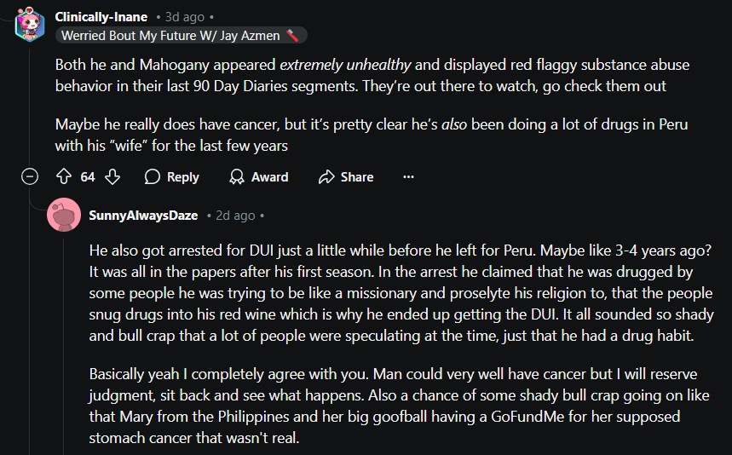Reply to Clinically-Inane's comment
The image size is (732, 455).
pyautogui.click(x=171, y=177)
